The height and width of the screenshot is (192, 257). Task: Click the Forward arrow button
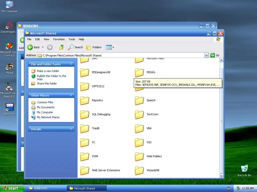[50, 47]
